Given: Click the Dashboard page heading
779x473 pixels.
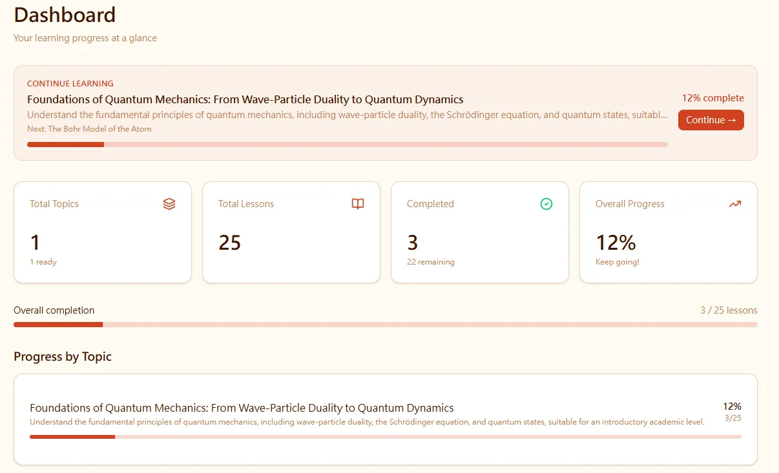Looking at the screenshot, I should pos(64,15).
